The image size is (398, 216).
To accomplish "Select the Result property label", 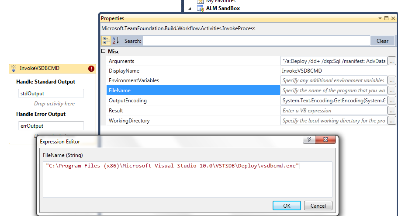I will coord(116,111).
